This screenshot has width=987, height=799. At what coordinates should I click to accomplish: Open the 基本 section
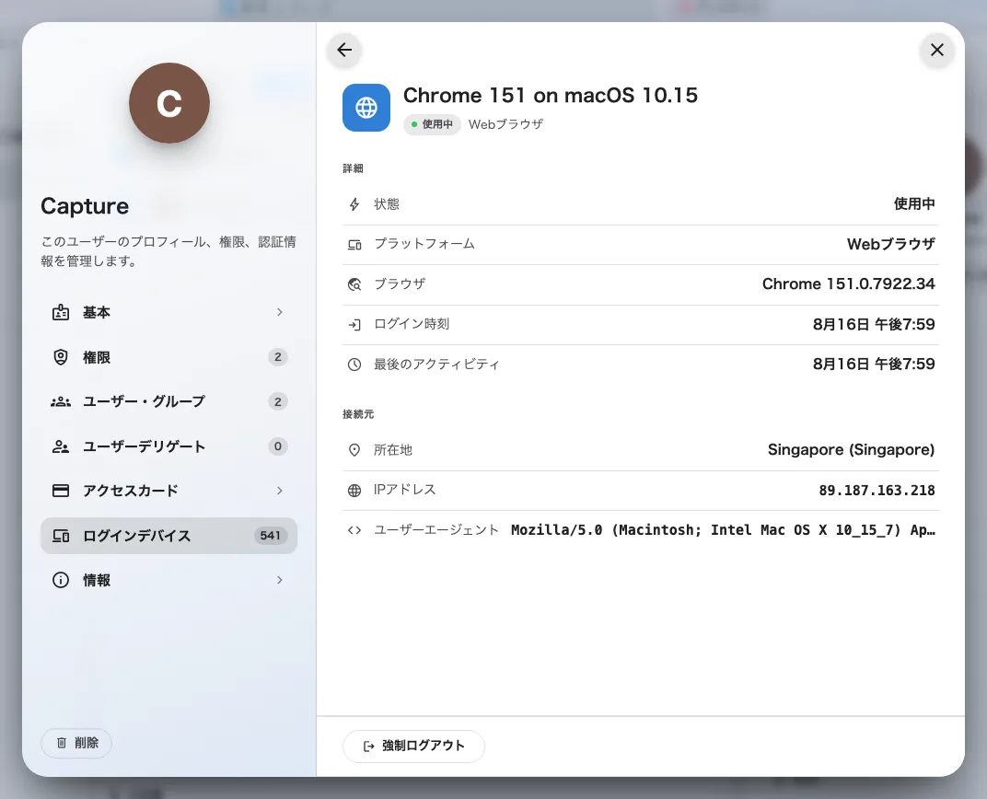point(168,313)
